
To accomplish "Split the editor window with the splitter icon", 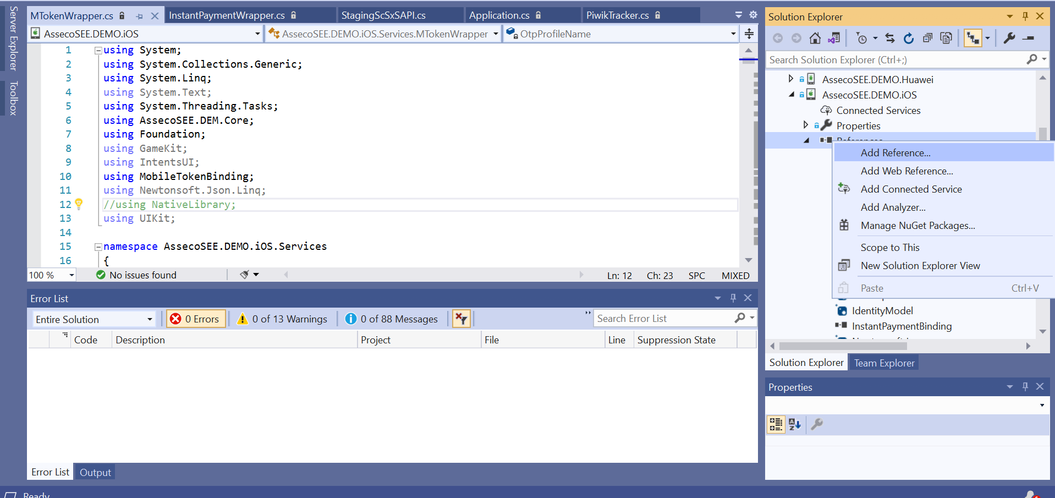I will click(749, 34).
